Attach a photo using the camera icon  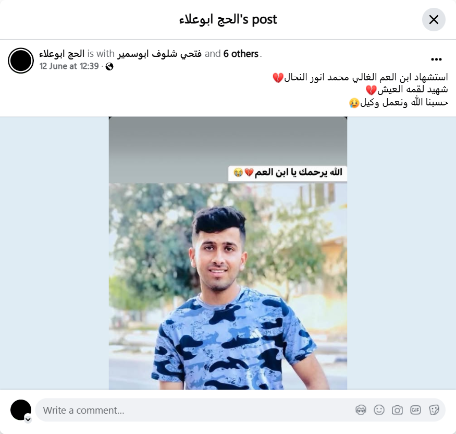point(397,410)
